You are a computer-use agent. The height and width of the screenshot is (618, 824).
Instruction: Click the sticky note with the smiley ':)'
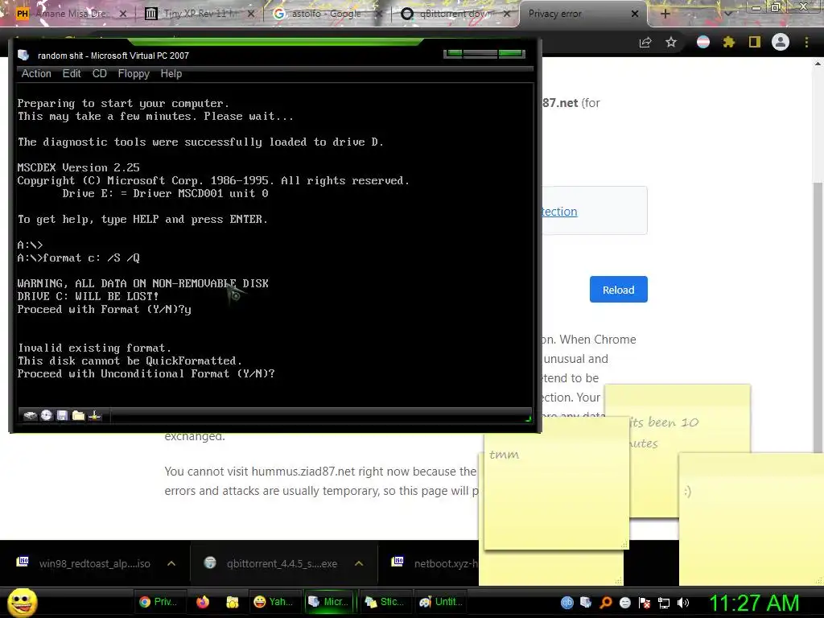[x=752, y=519]
